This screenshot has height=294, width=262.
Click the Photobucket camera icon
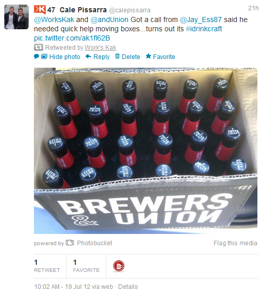click(70, 243)
